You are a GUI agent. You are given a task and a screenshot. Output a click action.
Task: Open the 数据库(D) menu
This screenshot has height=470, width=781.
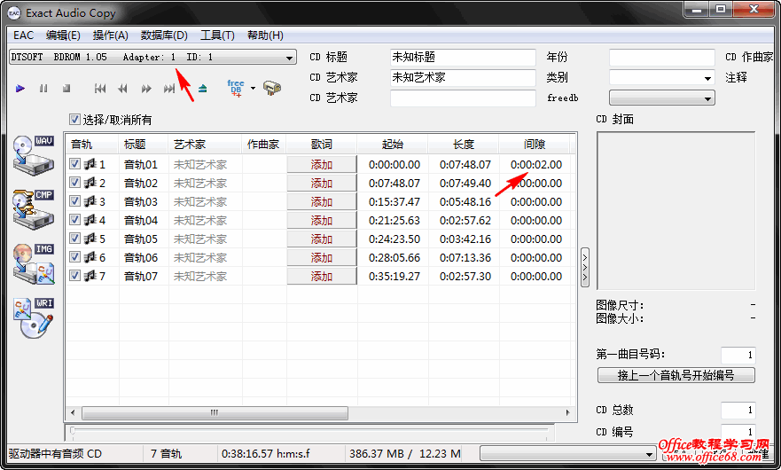[164, 35]
